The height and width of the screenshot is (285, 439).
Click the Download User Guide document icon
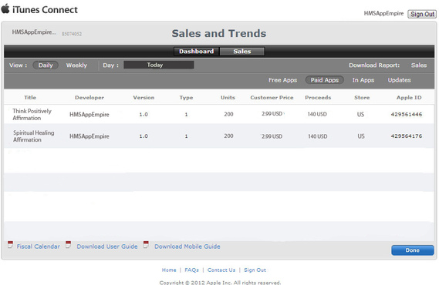tap(68, 245)
